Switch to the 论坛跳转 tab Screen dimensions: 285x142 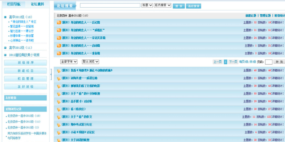tap(37, 5)
